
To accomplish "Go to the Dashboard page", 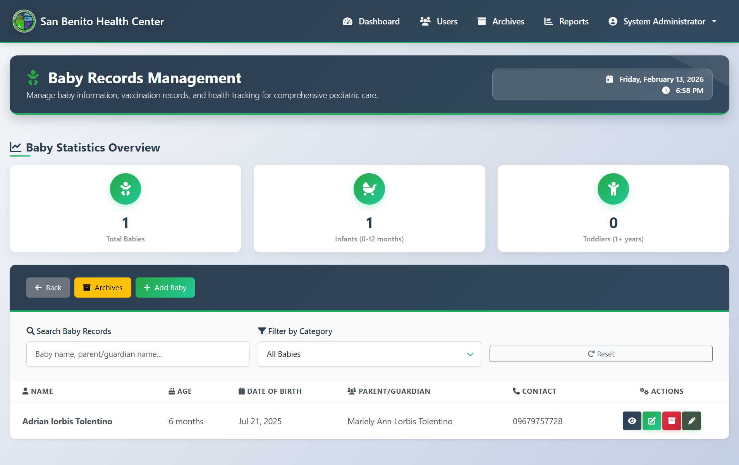I will (371, 21).
